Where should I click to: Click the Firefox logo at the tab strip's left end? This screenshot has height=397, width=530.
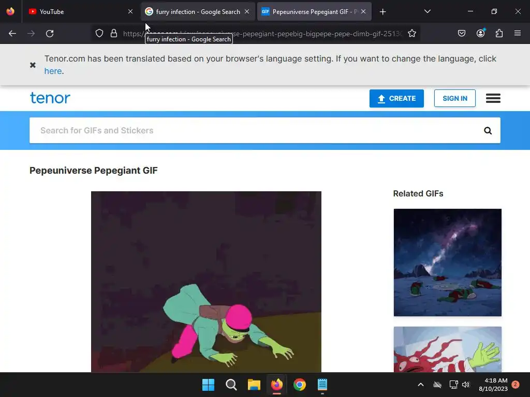[x=10, y=11]
